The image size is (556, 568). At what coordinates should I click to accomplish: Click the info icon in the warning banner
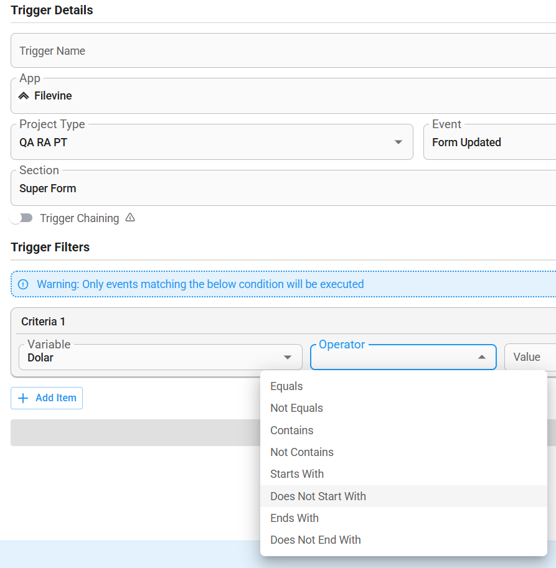point(23,284)
